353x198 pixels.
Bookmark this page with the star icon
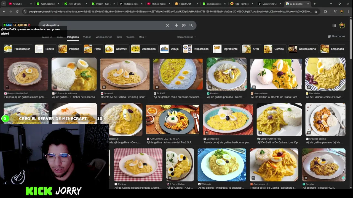316,12
